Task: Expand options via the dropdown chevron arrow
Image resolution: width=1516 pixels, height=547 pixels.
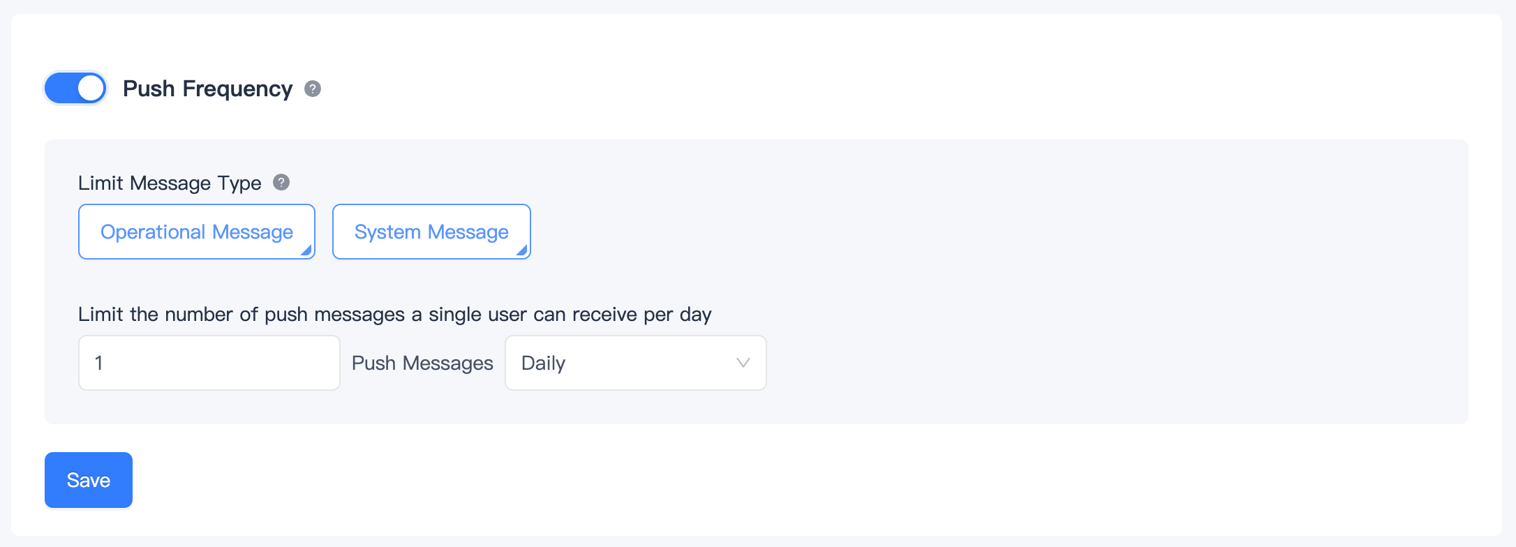Action: [743, 363]
